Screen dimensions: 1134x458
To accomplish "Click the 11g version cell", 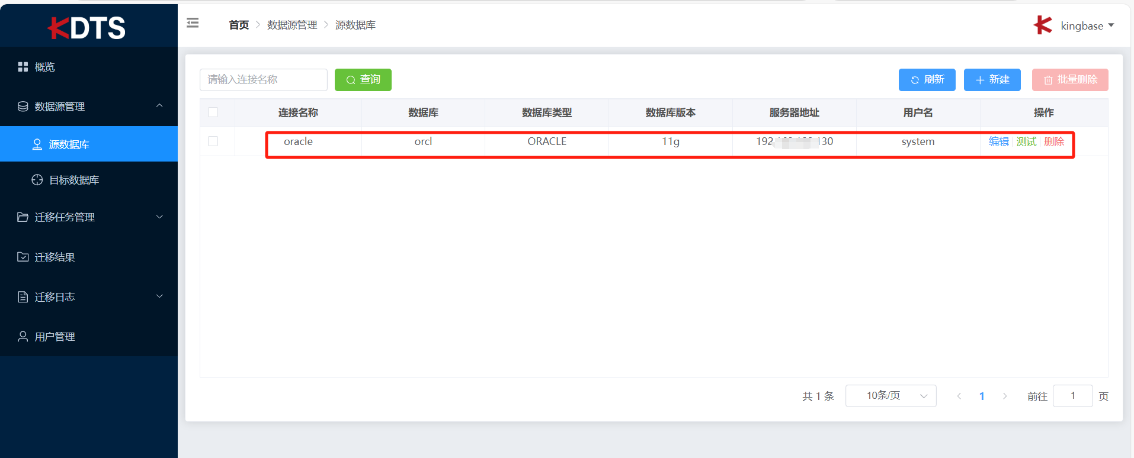I will pos(671,141).
